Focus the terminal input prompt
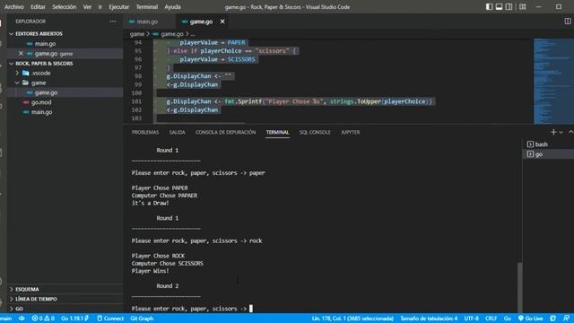Viewport: 574px width, 323px height. [251, 309]
